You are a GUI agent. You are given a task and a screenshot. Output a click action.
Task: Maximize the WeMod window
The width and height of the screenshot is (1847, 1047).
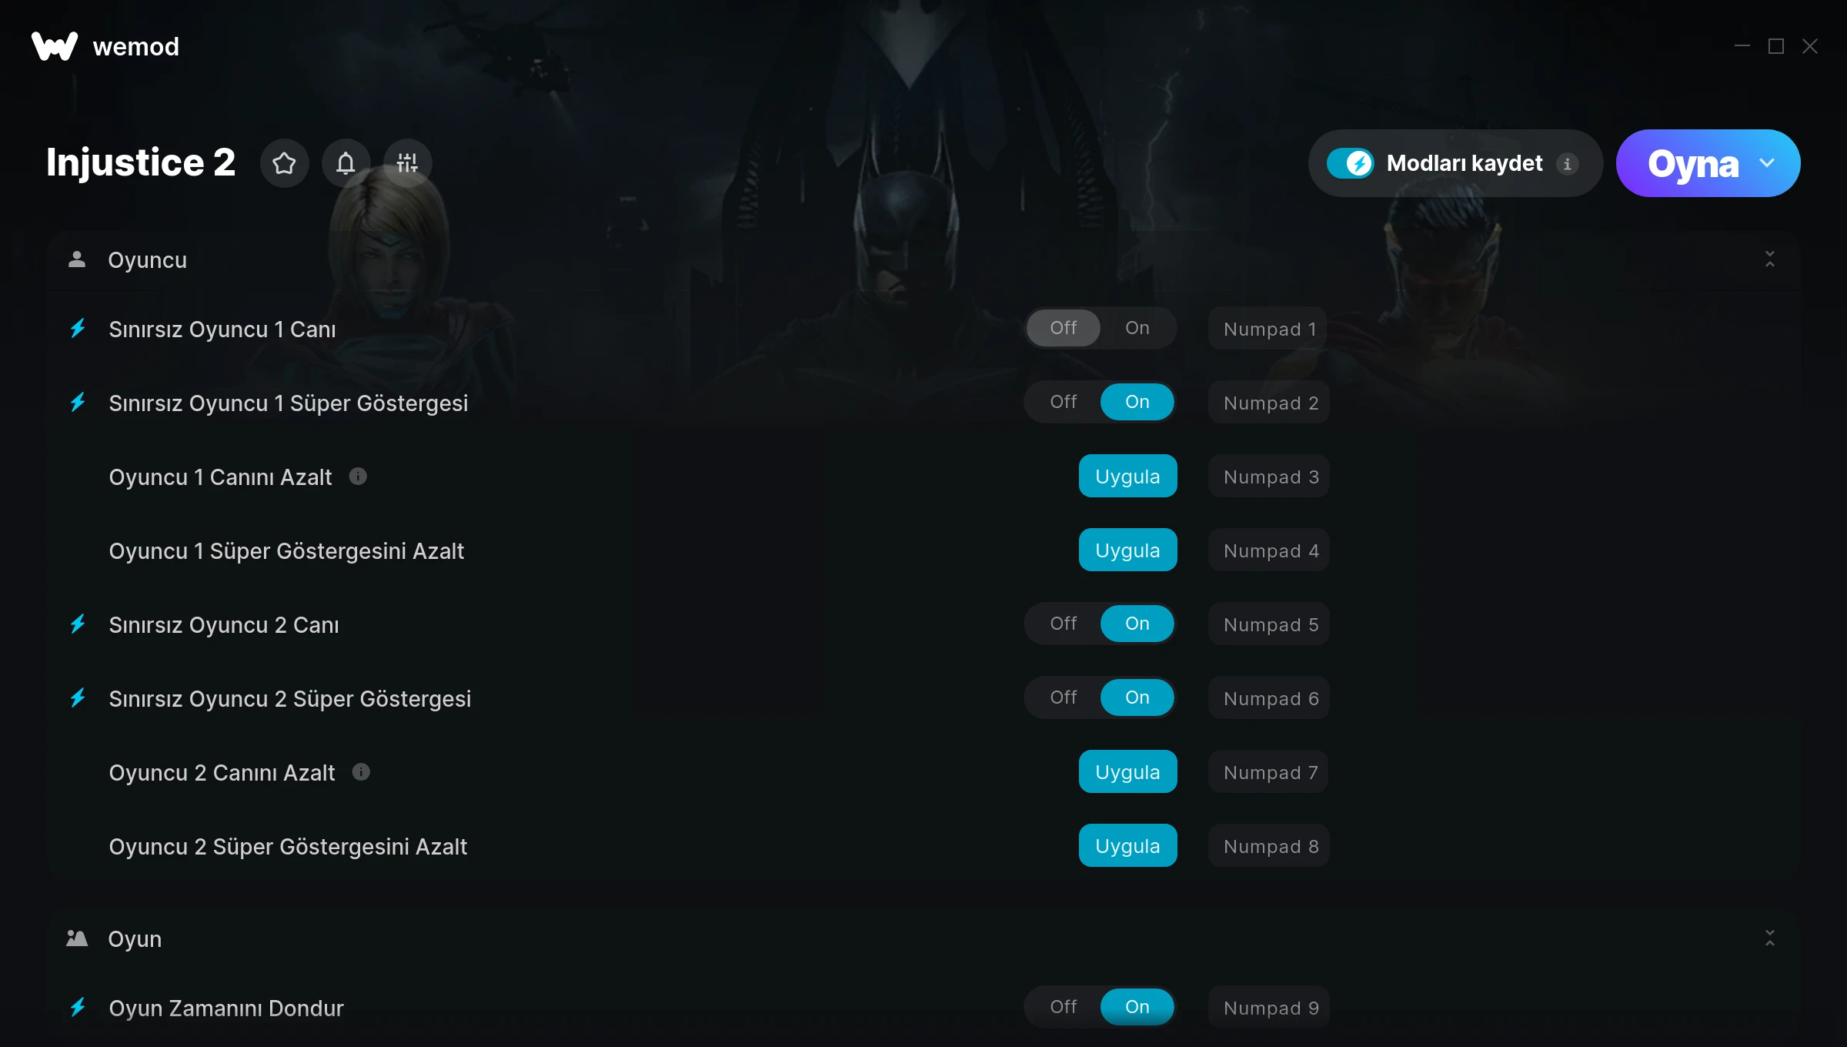click(1776, 47)
